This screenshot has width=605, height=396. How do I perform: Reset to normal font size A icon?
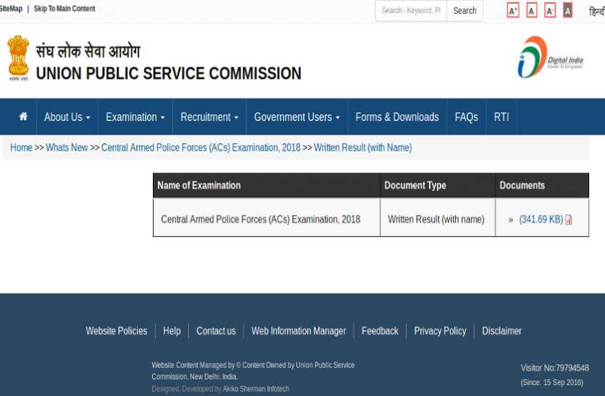click(531, 10)
